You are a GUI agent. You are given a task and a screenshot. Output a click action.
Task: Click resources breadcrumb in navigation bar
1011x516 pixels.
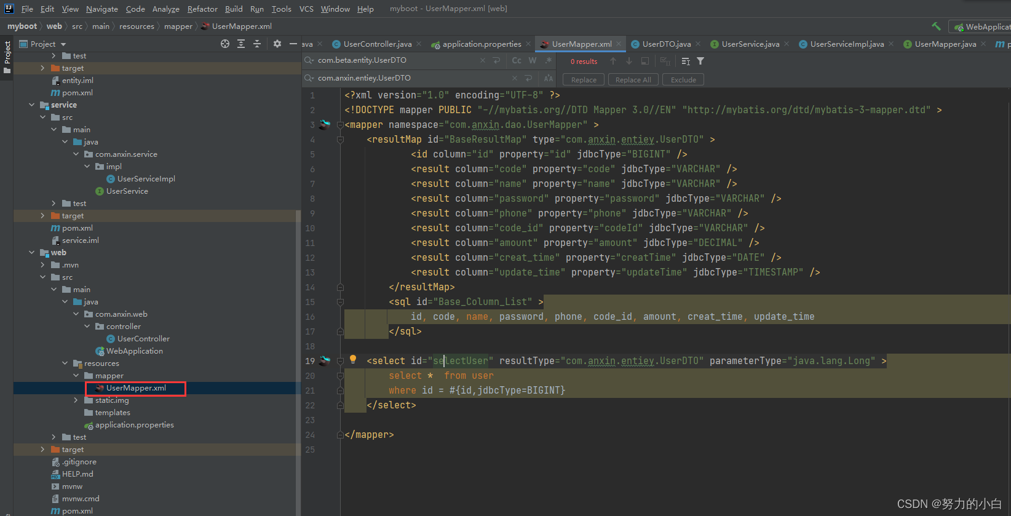(137, 26)
